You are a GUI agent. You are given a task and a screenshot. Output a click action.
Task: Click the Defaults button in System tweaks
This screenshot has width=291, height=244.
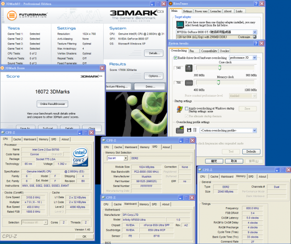(251, 151)
